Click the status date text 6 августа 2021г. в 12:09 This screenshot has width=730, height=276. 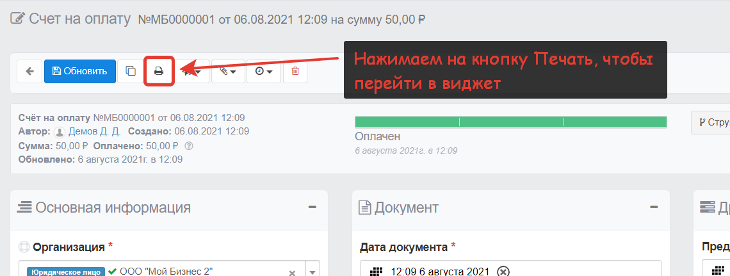click(x=406, y=150)
